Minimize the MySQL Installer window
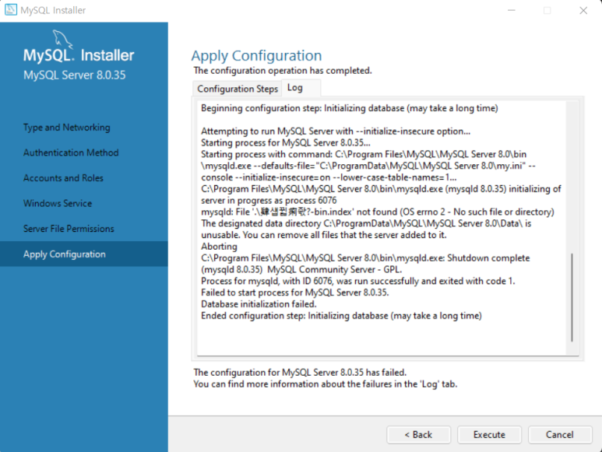602x452 pixels. click(x=512, y=10)
